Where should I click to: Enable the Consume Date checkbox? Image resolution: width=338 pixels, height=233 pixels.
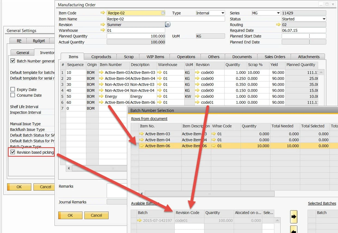point(13,95)
